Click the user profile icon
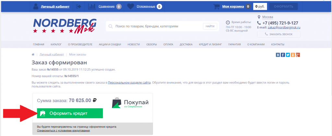The width and height of the screenshot is (332, 136). pos(36,6)
